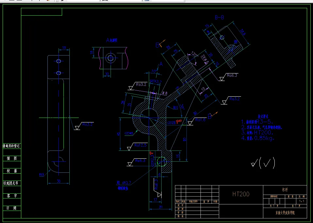The image size is (313, 223).
Task: Select the Ra12.5 roughness label
Action: click(140, 145)
